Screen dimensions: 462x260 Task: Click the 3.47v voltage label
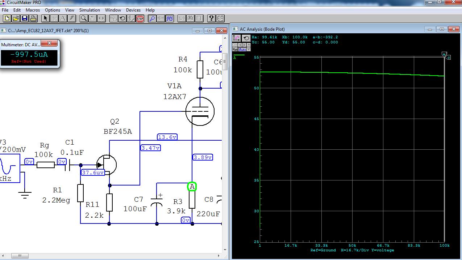(150, 148)
